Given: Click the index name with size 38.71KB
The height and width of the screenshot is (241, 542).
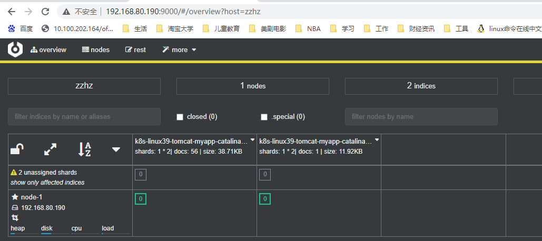Looking at the screenshot, I should click(191, 141).
